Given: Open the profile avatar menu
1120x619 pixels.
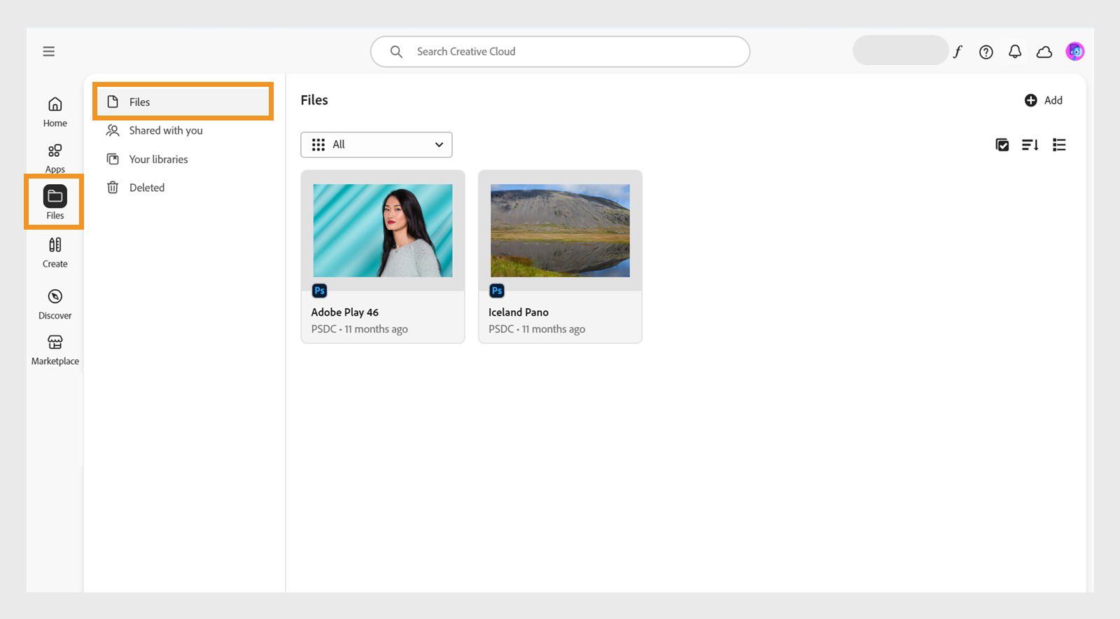Looking at the screenshot, I should click(1074, 51).
